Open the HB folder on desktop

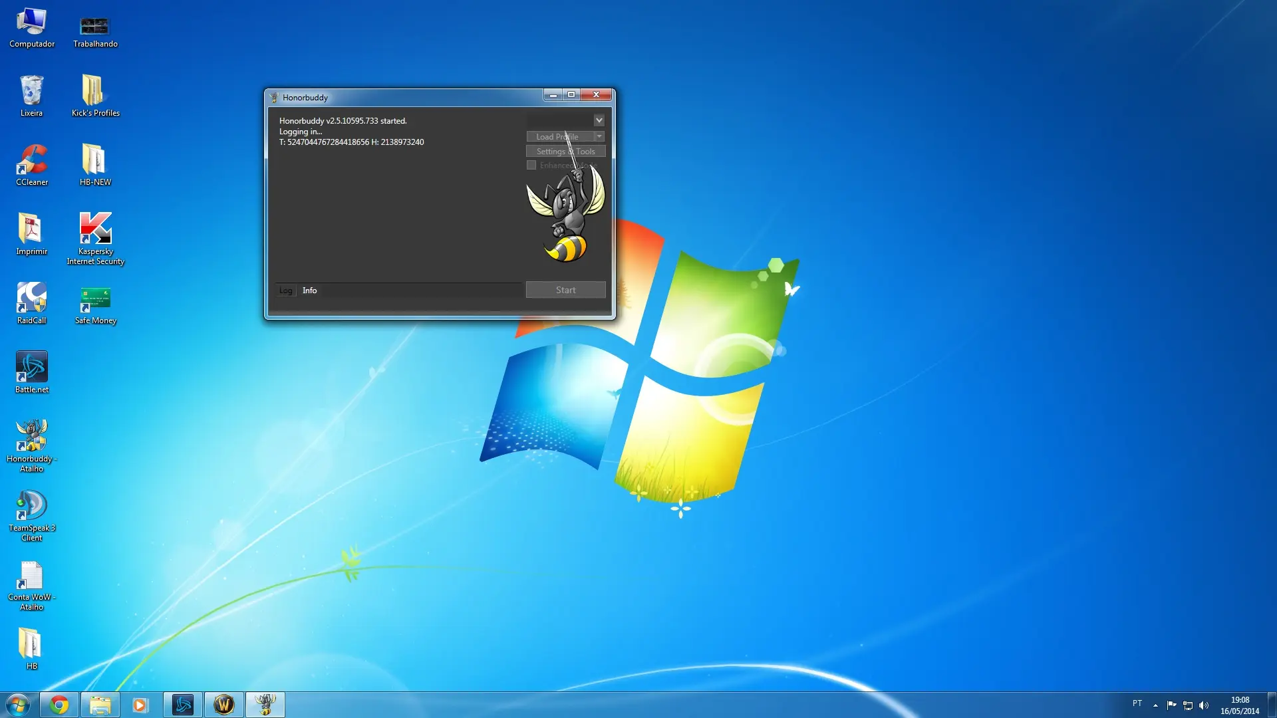click(x=31, y=649)
